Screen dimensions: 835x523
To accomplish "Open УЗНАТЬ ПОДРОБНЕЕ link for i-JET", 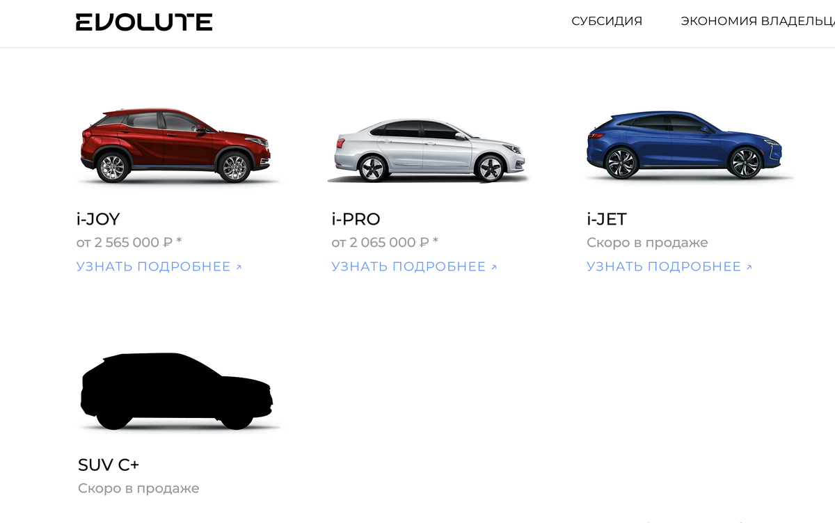I will point(669,266).
